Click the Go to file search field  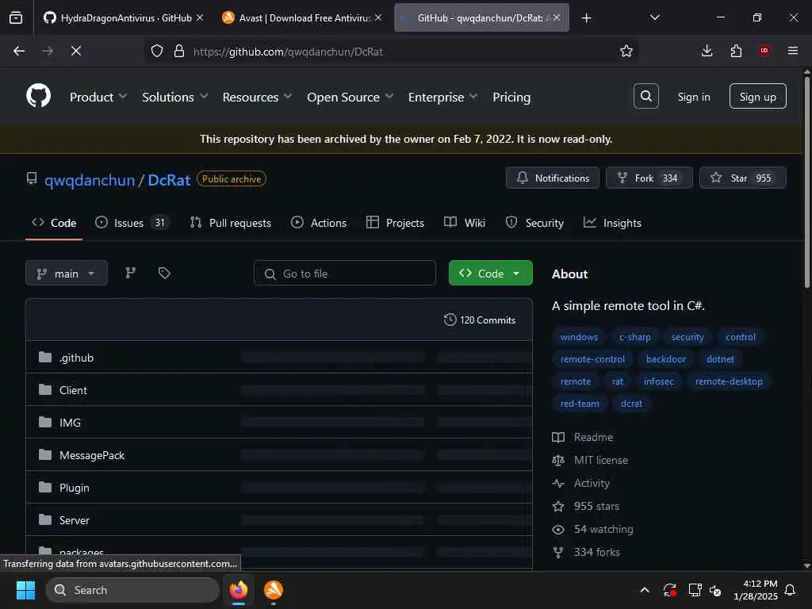click(x=344, y=273)
